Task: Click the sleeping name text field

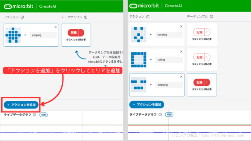Action: [168, 85]
